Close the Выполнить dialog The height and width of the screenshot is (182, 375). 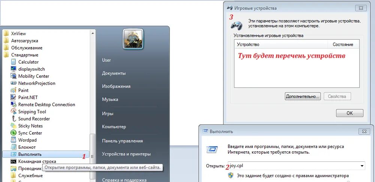click(364, 131)
